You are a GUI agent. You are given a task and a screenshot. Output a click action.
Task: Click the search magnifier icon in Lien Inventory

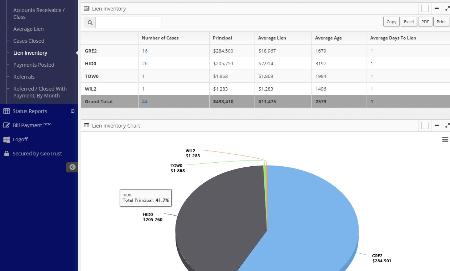coord(90,22)
